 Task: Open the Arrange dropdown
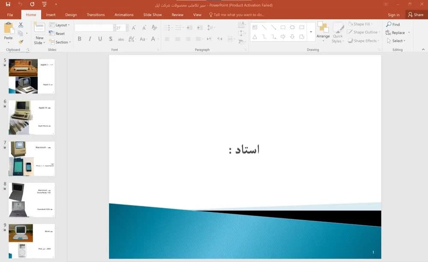323,32
